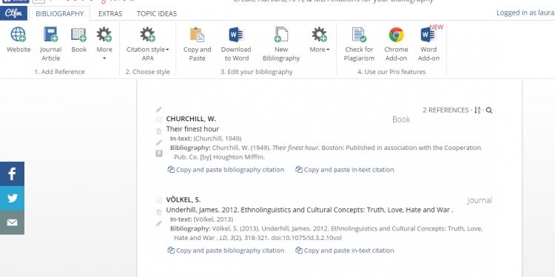Click the 'Logged in as laura' link
555x277 pixels.
coord(525,13)
